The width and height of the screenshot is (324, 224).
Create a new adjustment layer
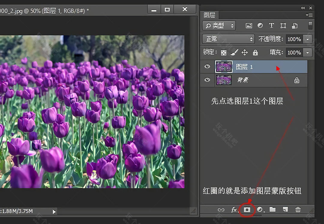(x=260, y=210)
